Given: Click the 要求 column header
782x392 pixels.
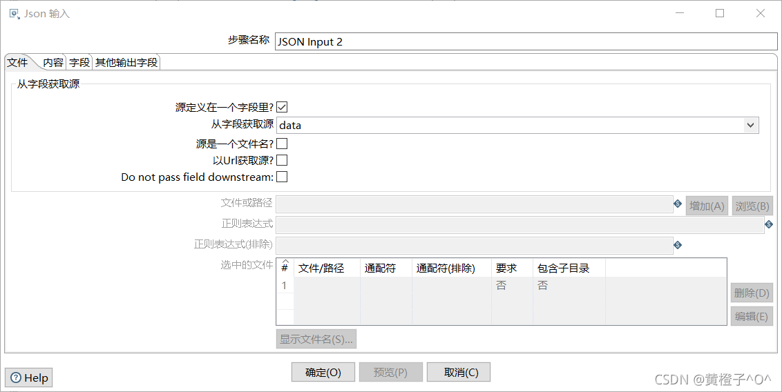Looking at the screenshot, I should 512,268.
